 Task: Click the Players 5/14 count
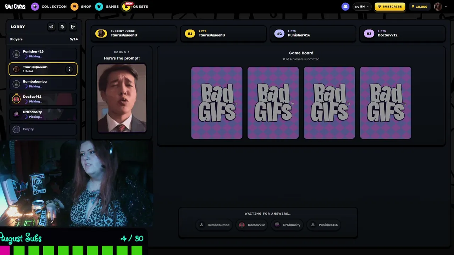pyautogui.click(x=73, y=39)
